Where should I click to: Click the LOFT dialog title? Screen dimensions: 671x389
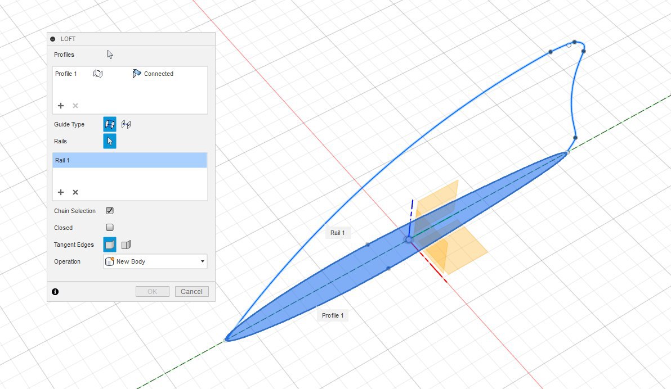pyautogui.click(x=68, y=39)
